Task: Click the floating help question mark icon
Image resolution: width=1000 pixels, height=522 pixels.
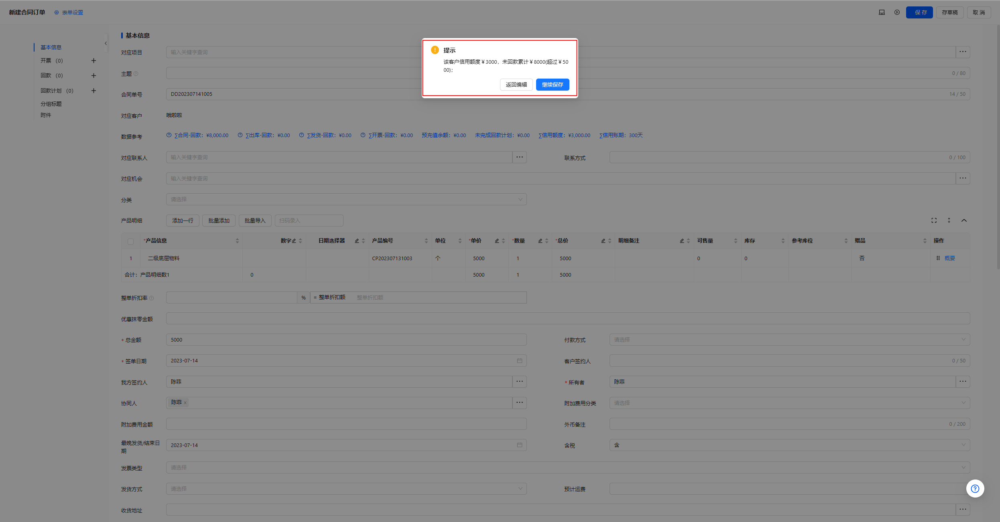Action: (x=975, y=488)
